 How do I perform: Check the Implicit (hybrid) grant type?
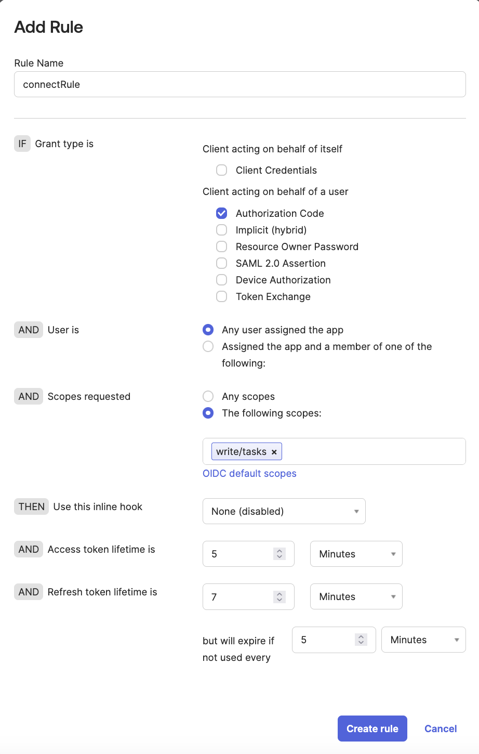[x=221, y=230]
